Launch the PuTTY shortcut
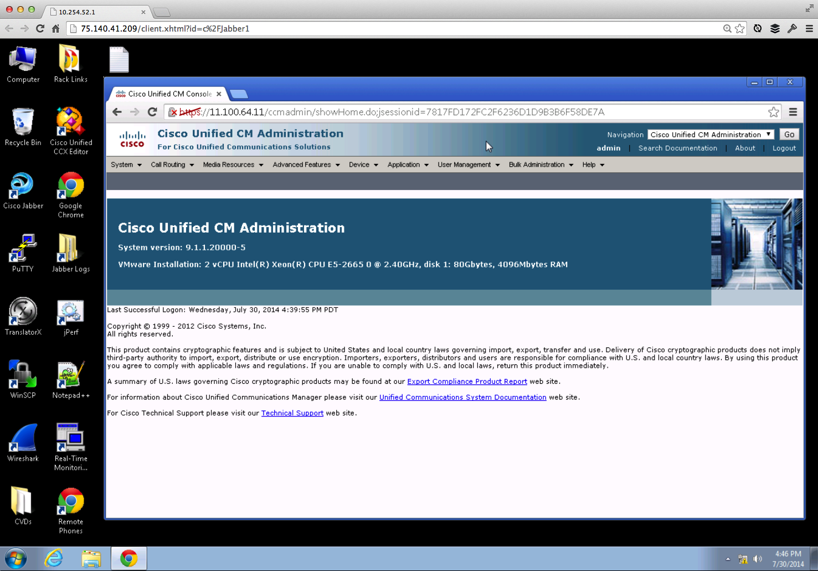This screenshot has height=571, width=818. (23, 253)
